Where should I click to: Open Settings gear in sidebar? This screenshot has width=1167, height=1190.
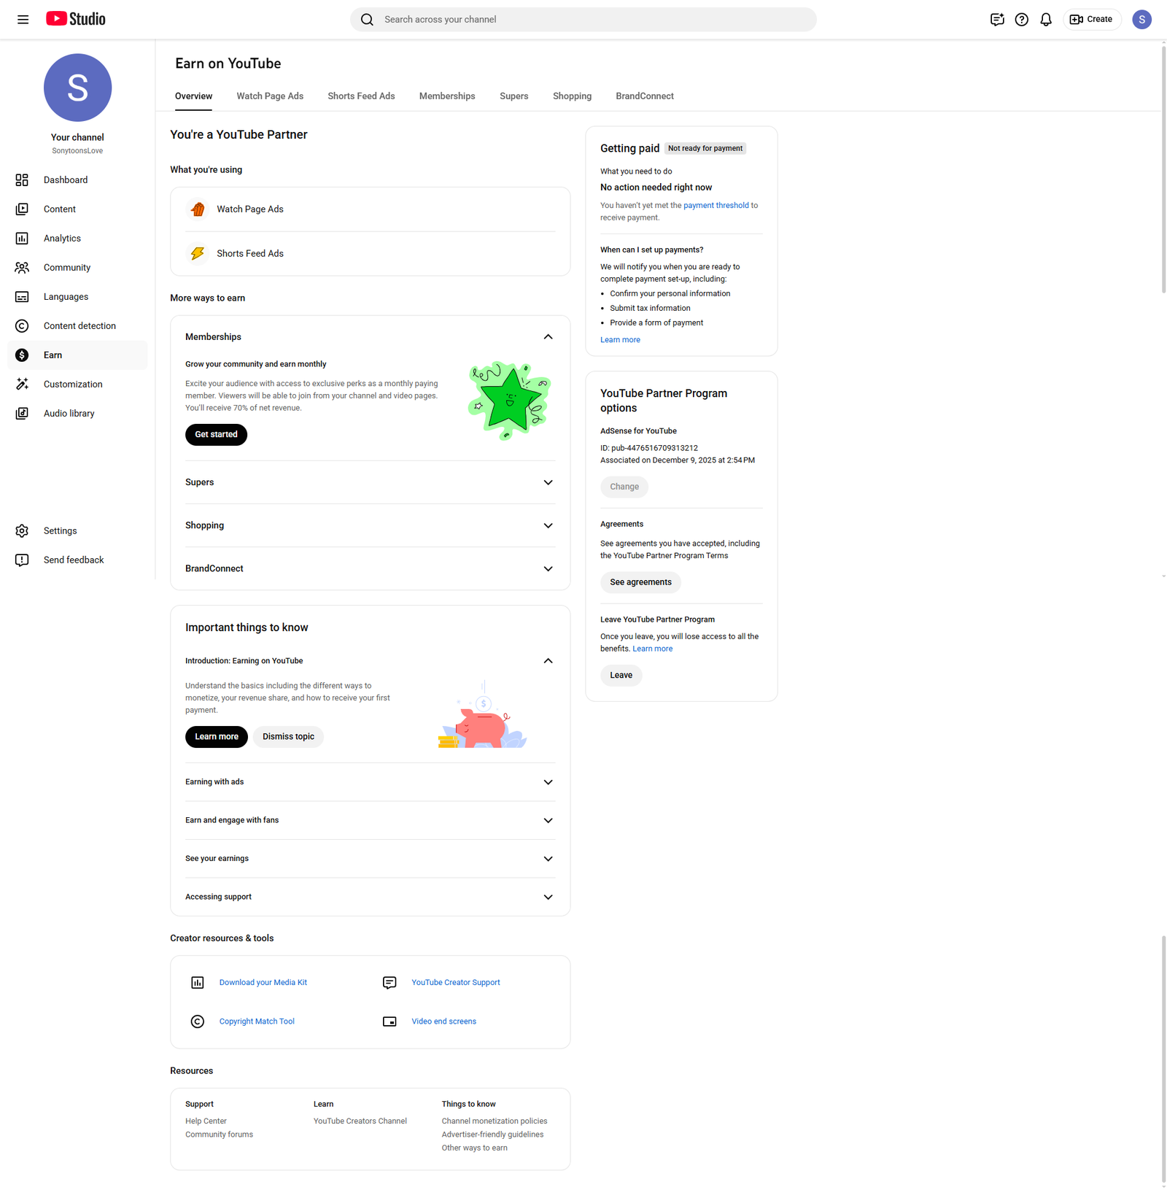pos(60,531)
